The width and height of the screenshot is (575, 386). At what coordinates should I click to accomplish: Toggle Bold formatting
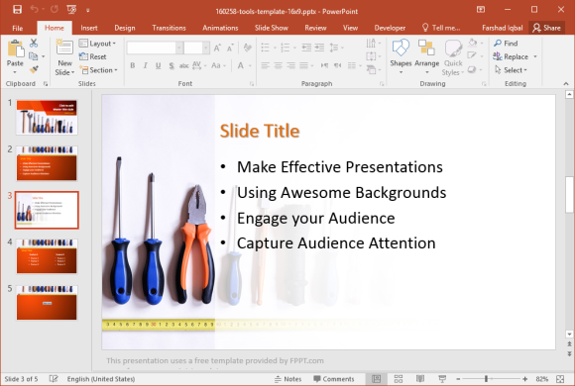point(133,65)
